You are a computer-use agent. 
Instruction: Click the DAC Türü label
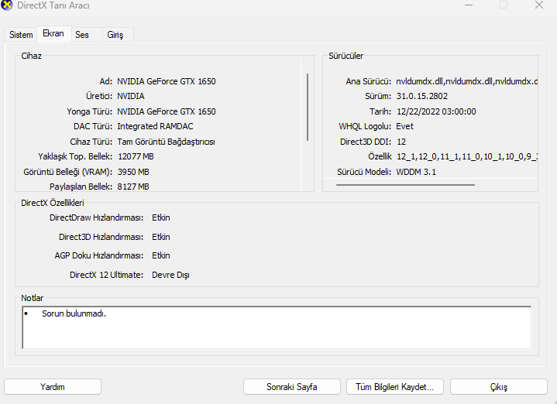[93, 126]
